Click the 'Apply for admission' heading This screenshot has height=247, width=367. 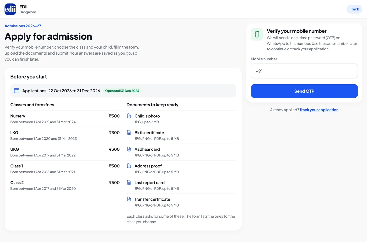coord(48,36)
